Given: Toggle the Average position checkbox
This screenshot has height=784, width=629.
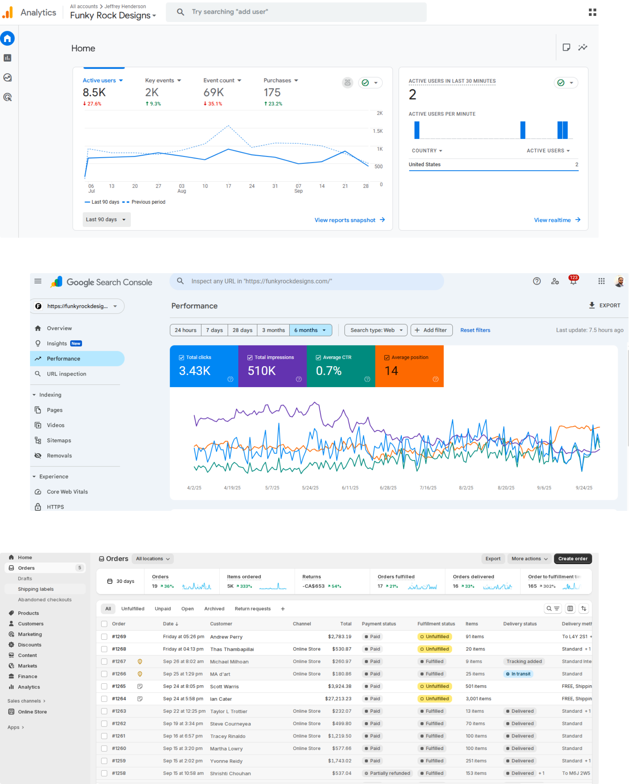Looking at the screenshot, I should [387, 357].
